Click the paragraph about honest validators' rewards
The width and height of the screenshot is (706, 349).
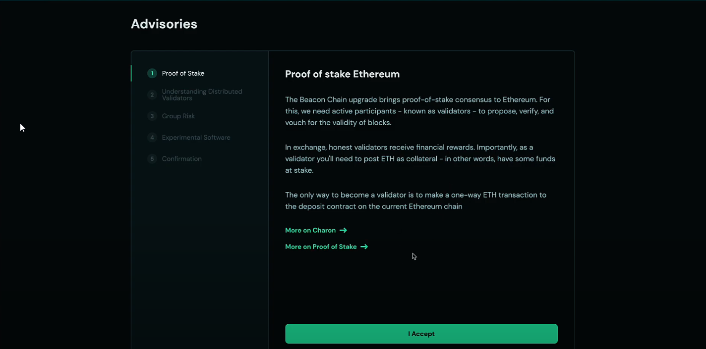click(420, 158)
